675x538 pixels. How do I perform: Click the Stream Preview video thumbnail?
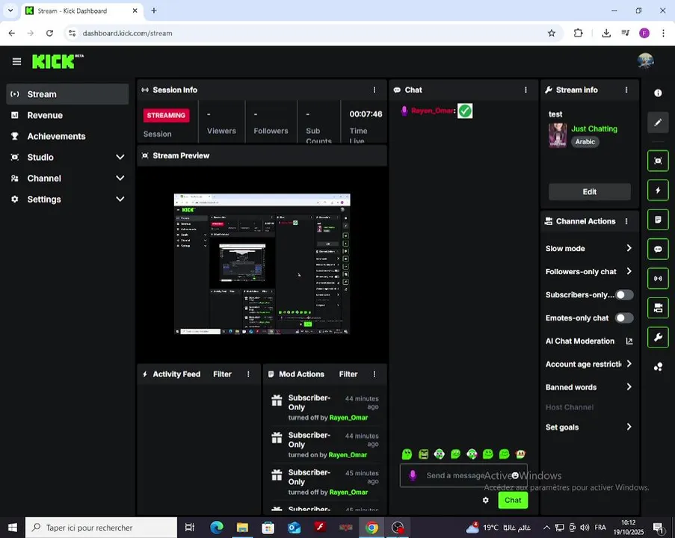(262, 264)
